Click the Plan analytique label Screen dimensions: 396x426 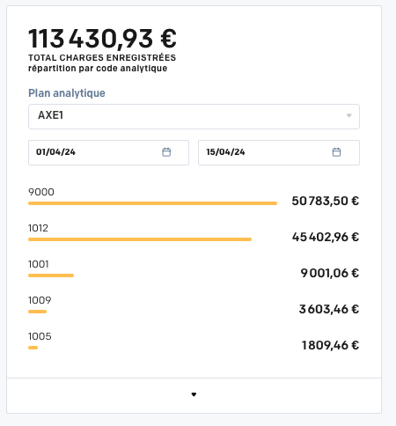67,93
